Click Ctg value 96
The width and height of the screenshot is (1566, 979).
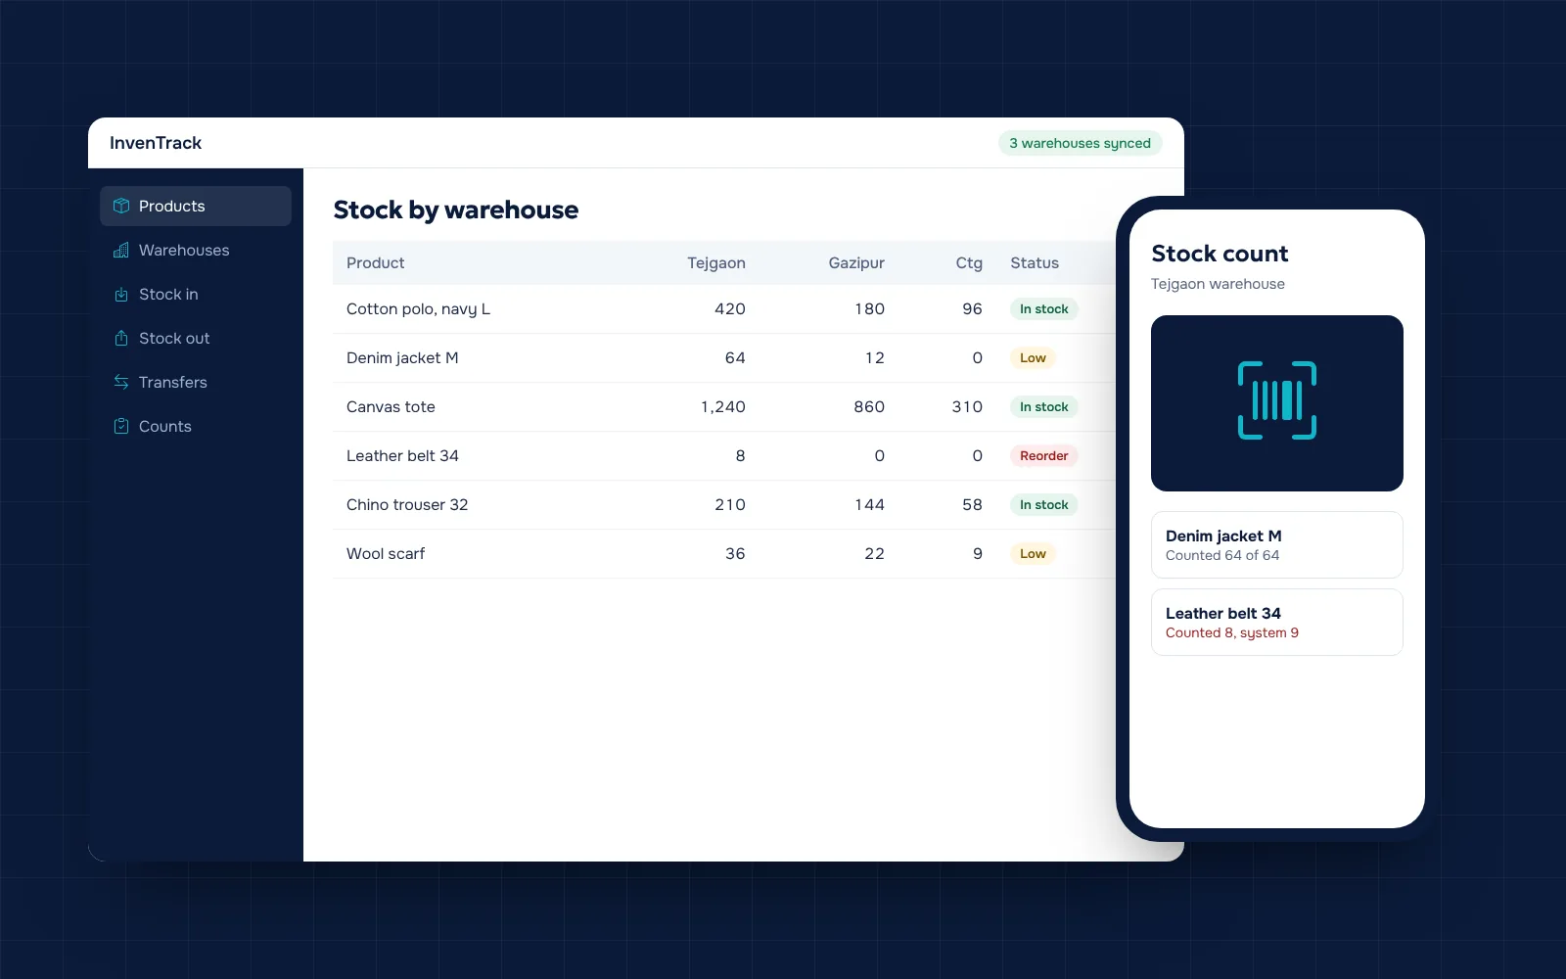click(972, 308)
